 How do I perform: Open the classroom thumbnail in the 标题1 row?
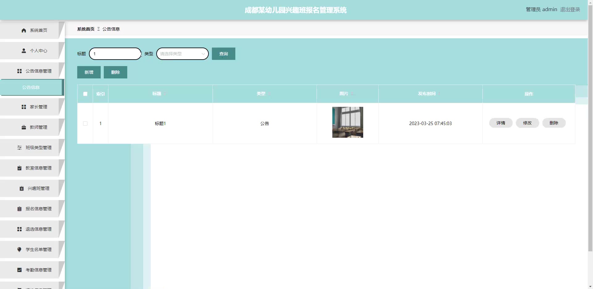tap(348, 122)
